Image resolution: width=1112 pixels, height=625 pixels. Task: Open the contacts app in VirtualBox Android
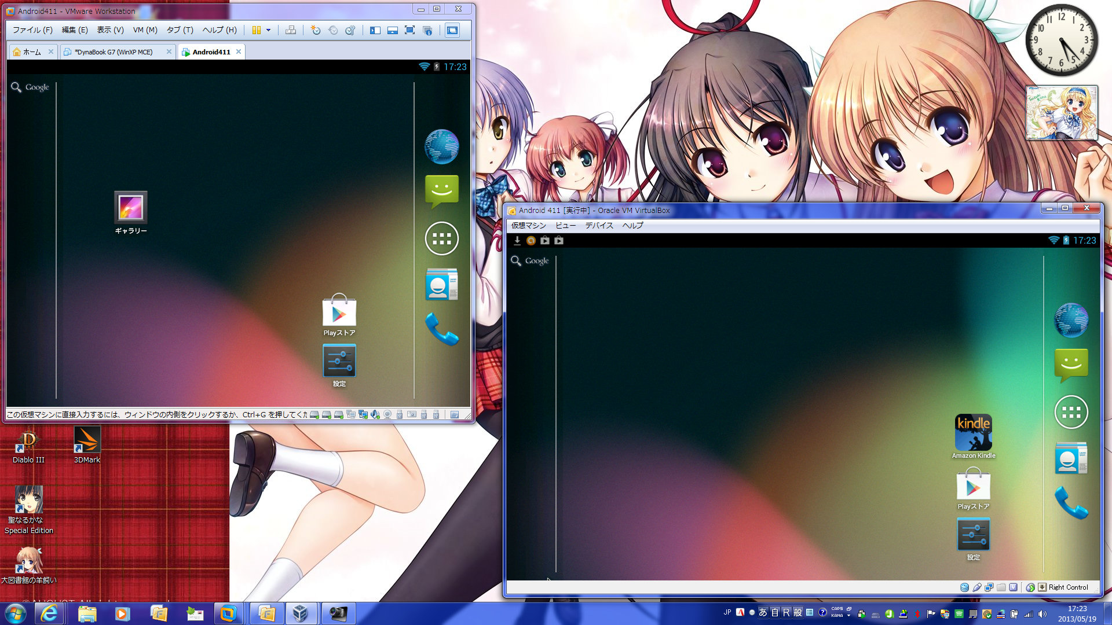pos(1071,458)
